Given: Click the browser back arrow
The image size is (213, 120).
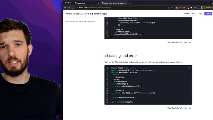Looking at the screenshot, I should click(65, 7).
